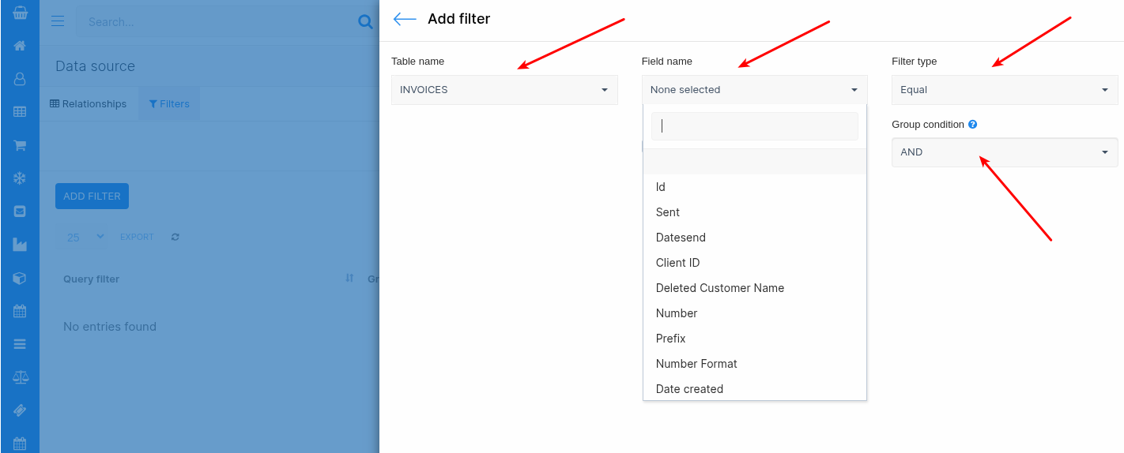This screenshot has width=1124, height=453.
Task: Click the back arrow beside Add filter
Action: pyautogui.click(x=405, y=19)
